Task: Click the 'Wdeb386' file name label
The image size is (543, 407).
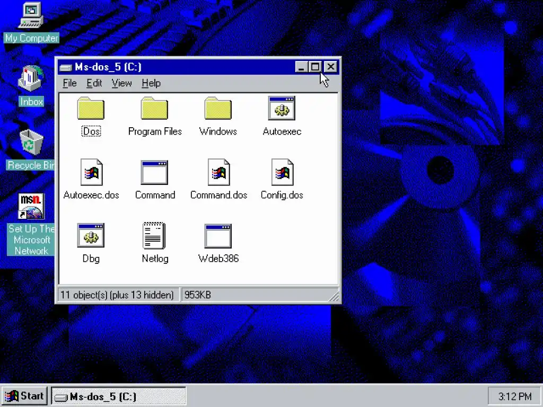Action: click(x=218, y=259)
